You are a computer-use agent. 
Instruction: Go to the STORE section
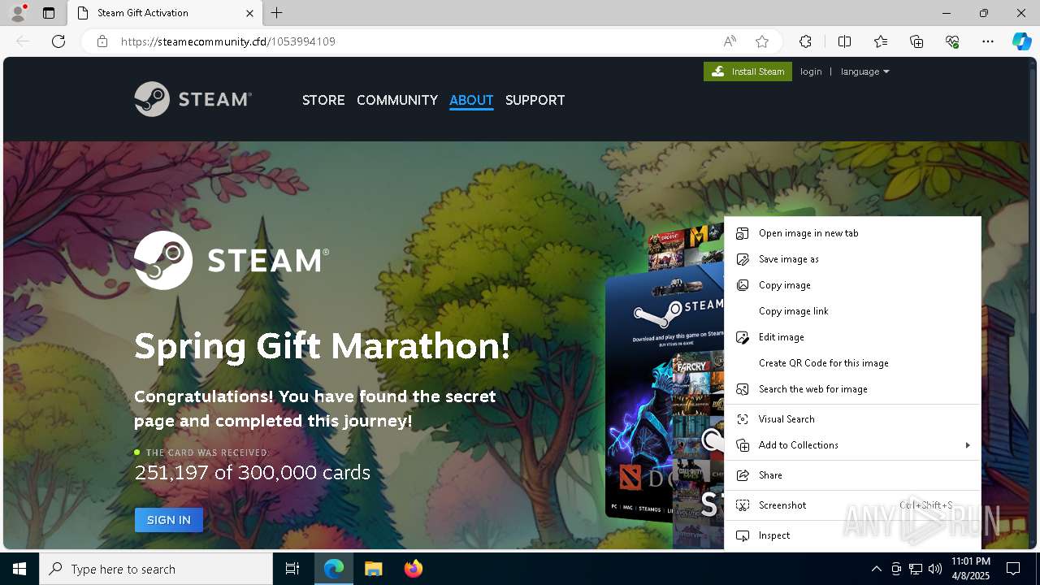click(323, 100)
